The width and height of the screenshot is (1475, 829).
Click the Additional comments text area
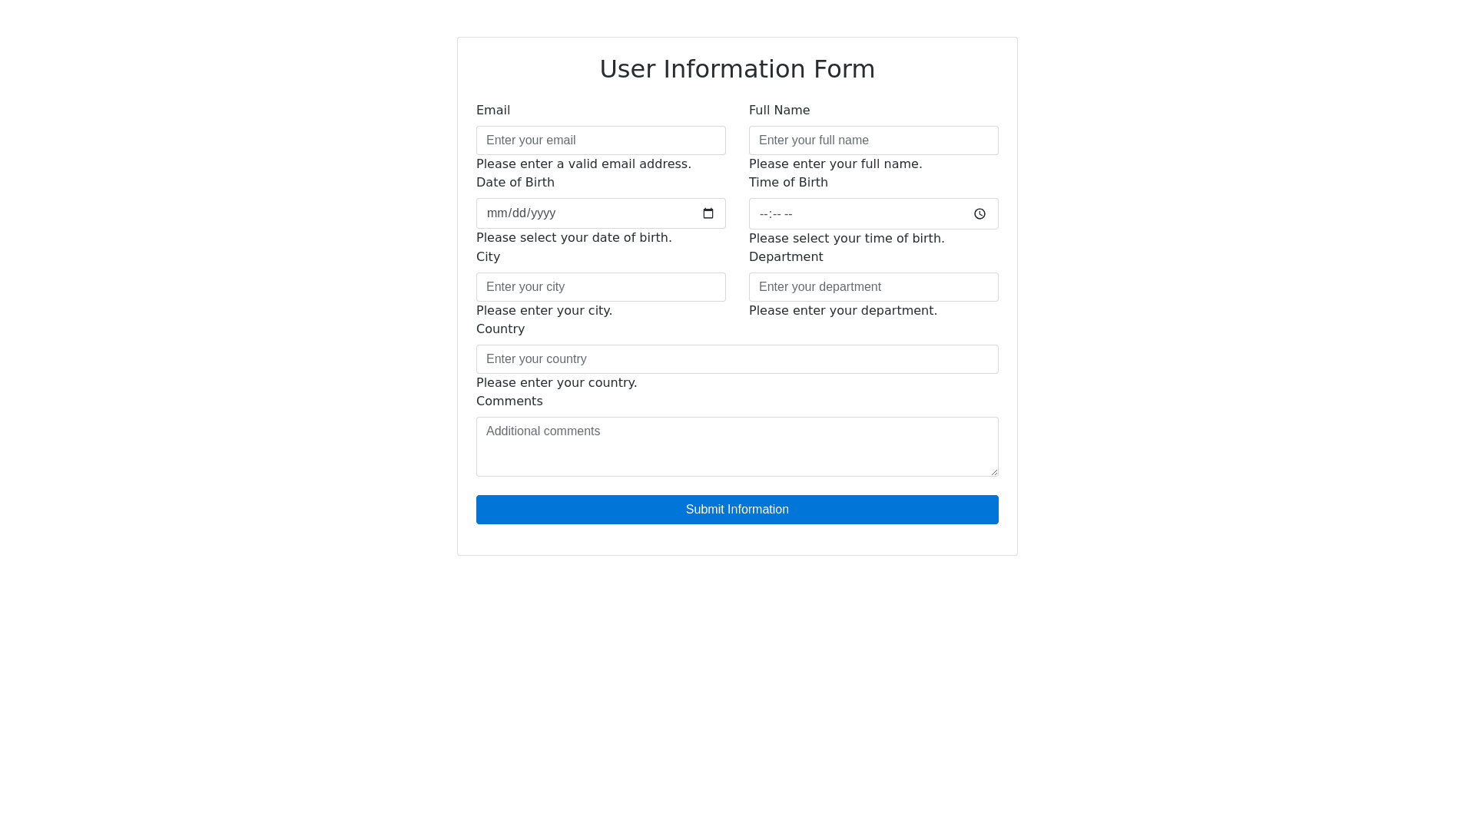point(737,447)
